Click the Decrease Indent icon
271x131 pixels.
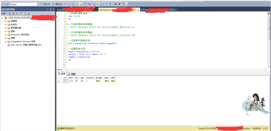(x=115, y=4)
